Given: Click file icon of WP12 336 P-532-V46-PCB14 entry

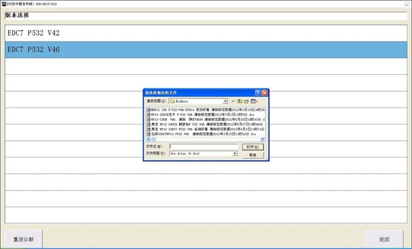Looking at the screenshot, I should coord(149,109).
